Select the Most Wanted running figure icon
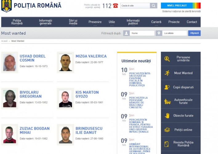This screenshot has height=154, width=218. click(167, 73)
